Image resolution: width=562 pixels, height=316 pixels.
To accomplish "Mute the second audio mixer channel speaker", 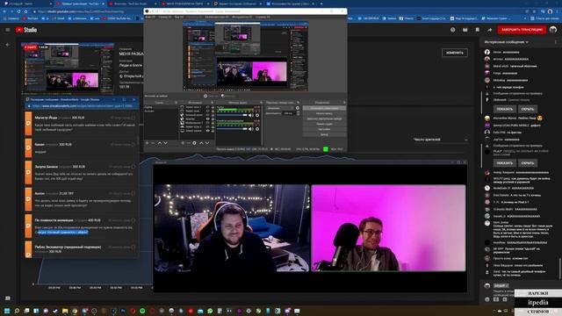I will click(x=250, y=129).
